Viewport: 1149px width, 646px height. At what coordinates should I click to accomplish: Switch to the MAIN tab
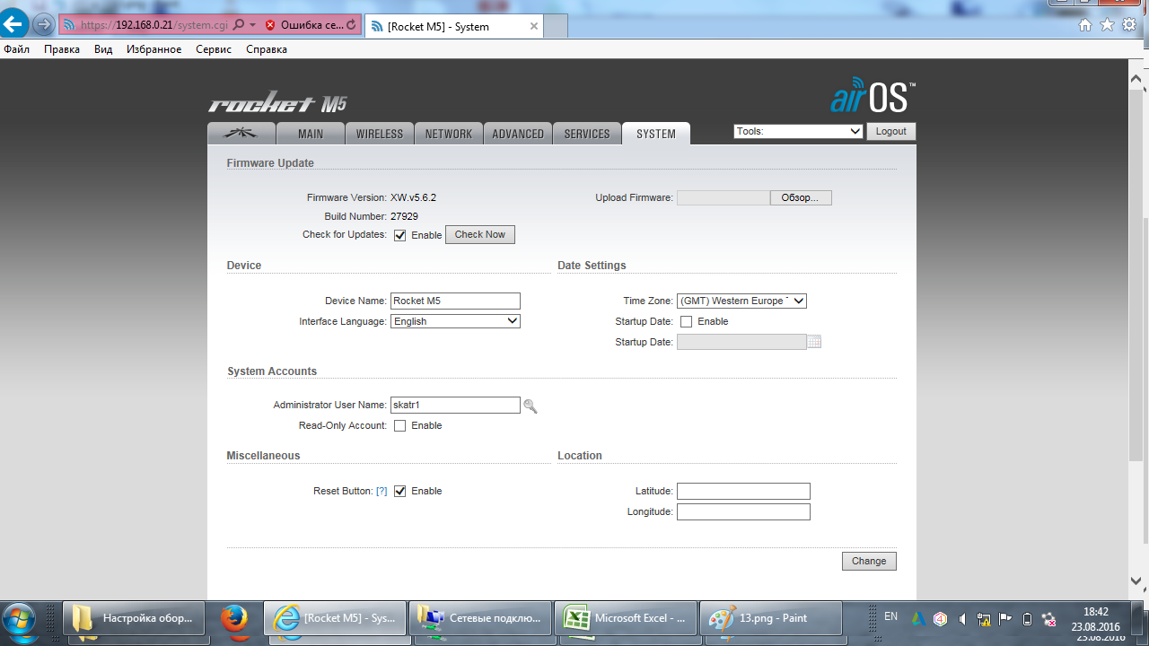point(311,134)
